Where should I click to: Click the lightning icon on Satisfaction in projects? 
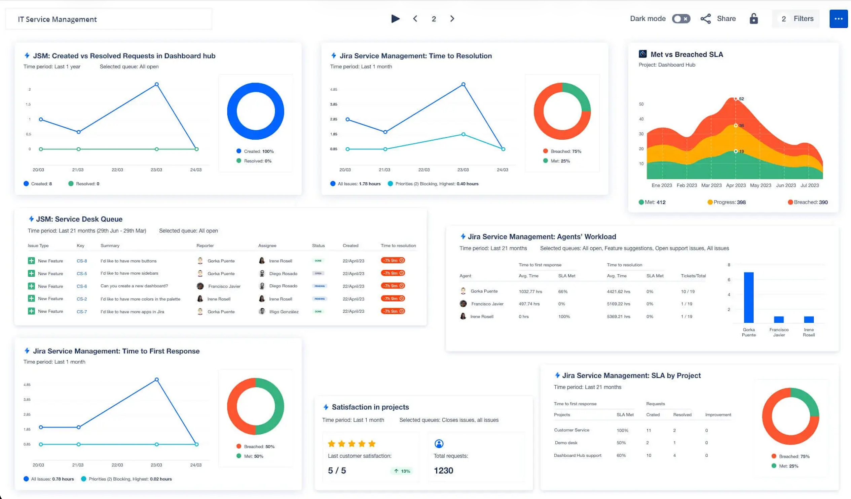coord(326,407)
